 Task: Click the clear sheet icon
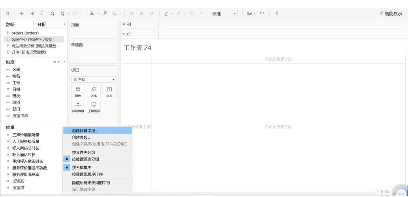tap(115, 13)
